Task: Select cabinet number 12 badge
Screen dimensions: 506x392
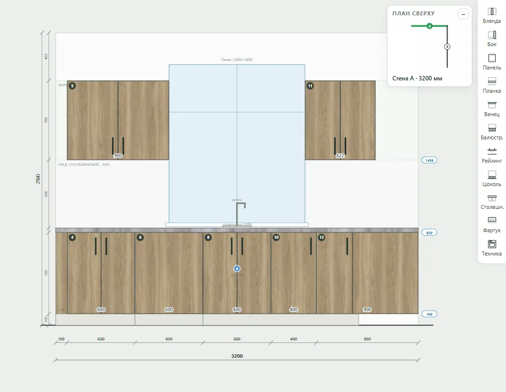Action: tap(321, 237)
